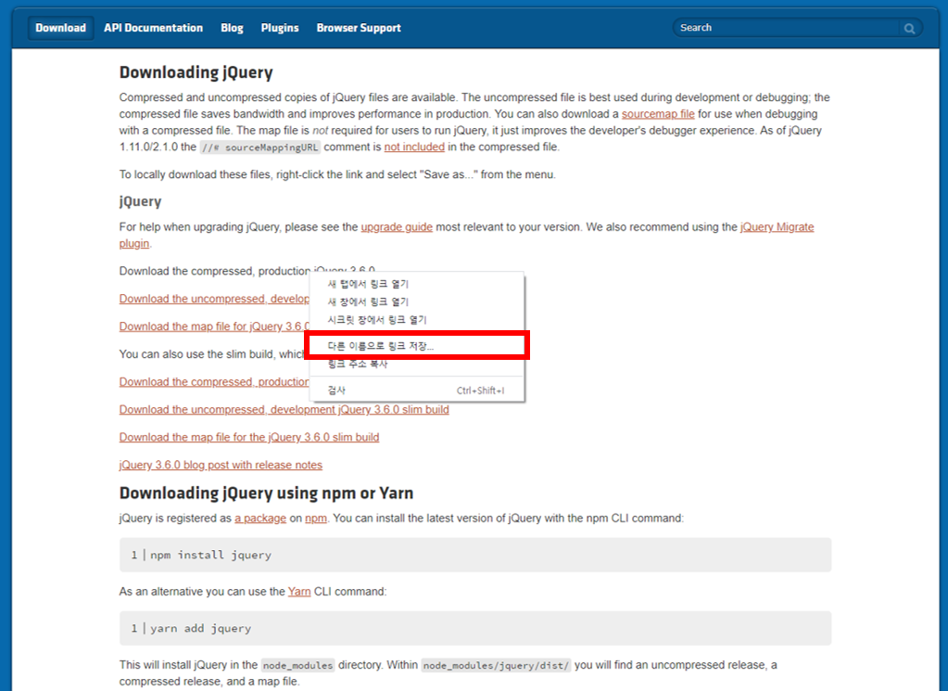
Task: Open the Yarn link
Action: pos(299,592)
